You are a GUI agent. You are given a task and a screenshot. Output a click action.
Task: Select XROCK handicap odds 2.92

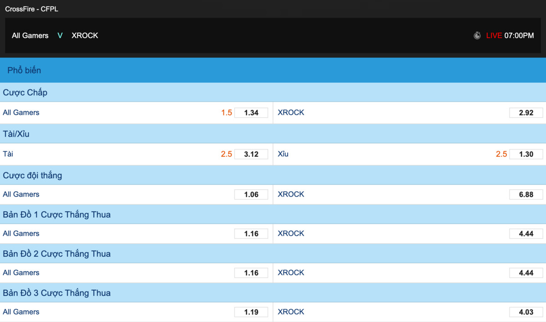(526, 113)
